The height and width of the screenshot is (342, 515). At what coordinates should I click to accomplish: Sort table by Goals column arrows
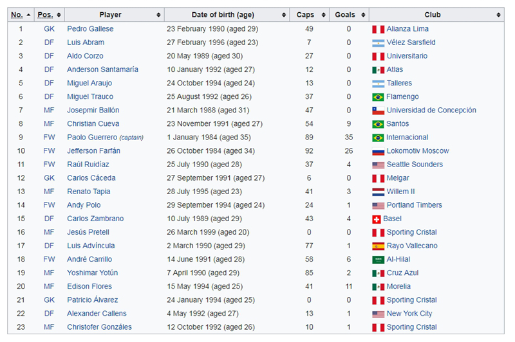tap(363, 15)
